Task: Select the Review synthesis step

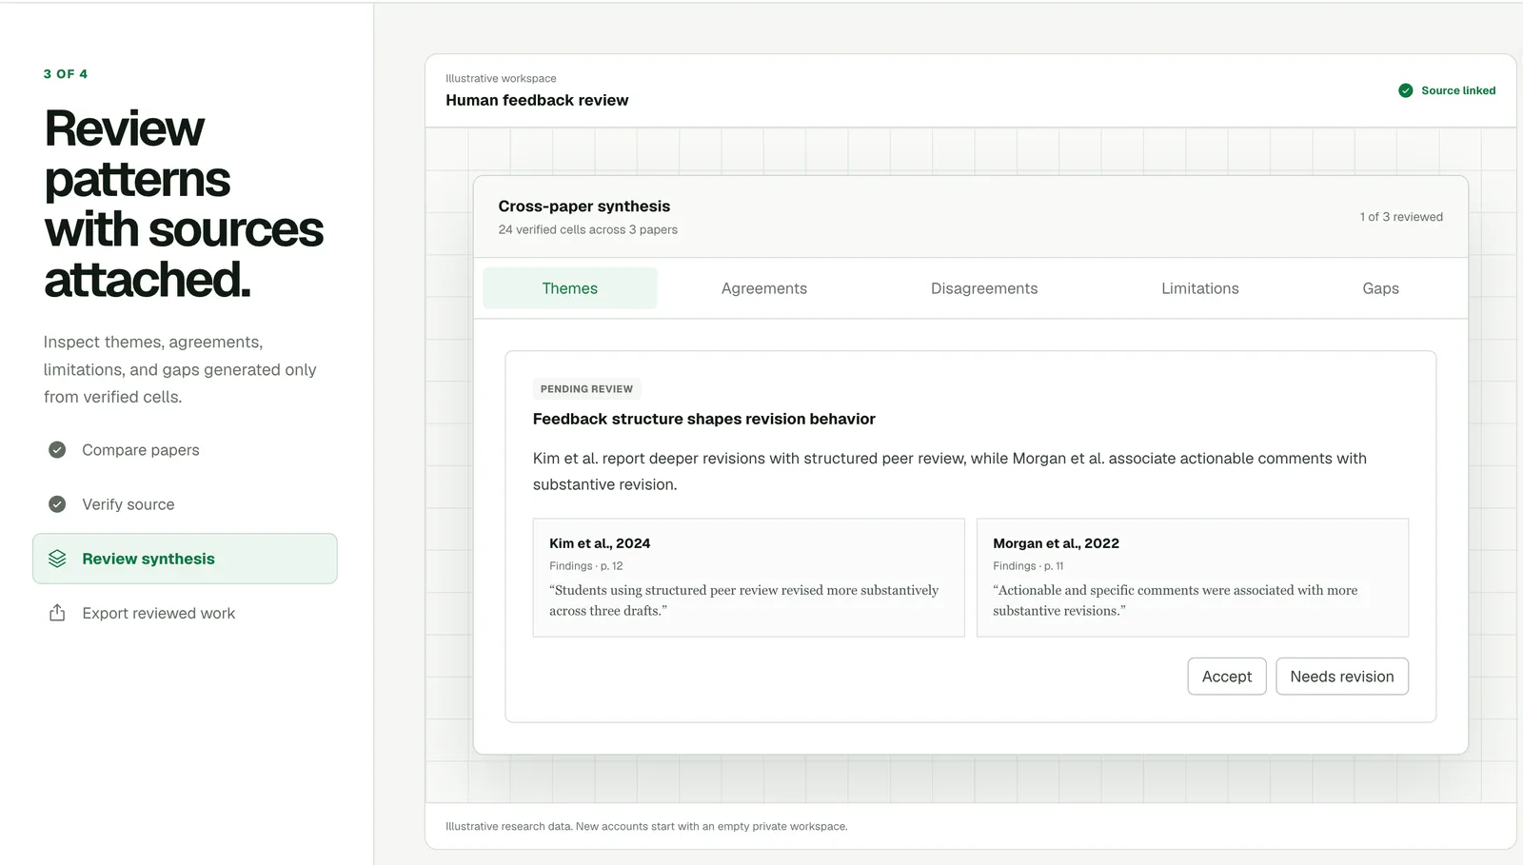Action: 185,559
